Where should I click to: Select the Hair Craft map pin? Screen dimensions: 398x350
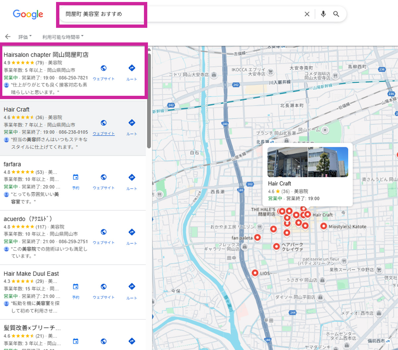(308, 214)
